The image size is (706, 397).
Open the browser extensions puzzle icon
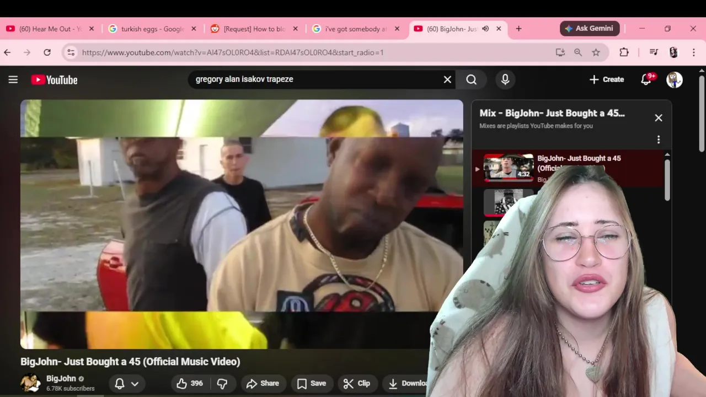(x=624, y=52)
